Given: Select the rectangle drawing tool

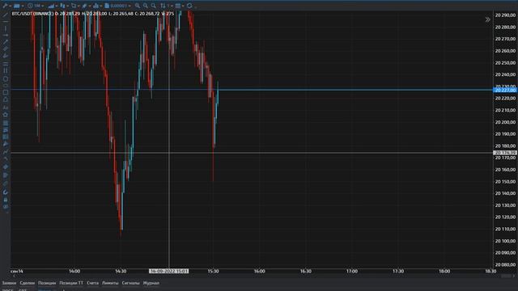Looking at the screenshot, I should tap(6, 92).
